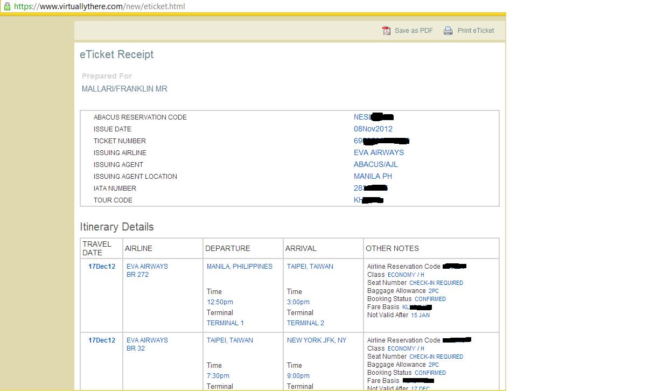Click TAIPEI, TAIWAN departure city in BR 32 row
Viewport: 650px width, 391px height.
click(x=230, y=340)
